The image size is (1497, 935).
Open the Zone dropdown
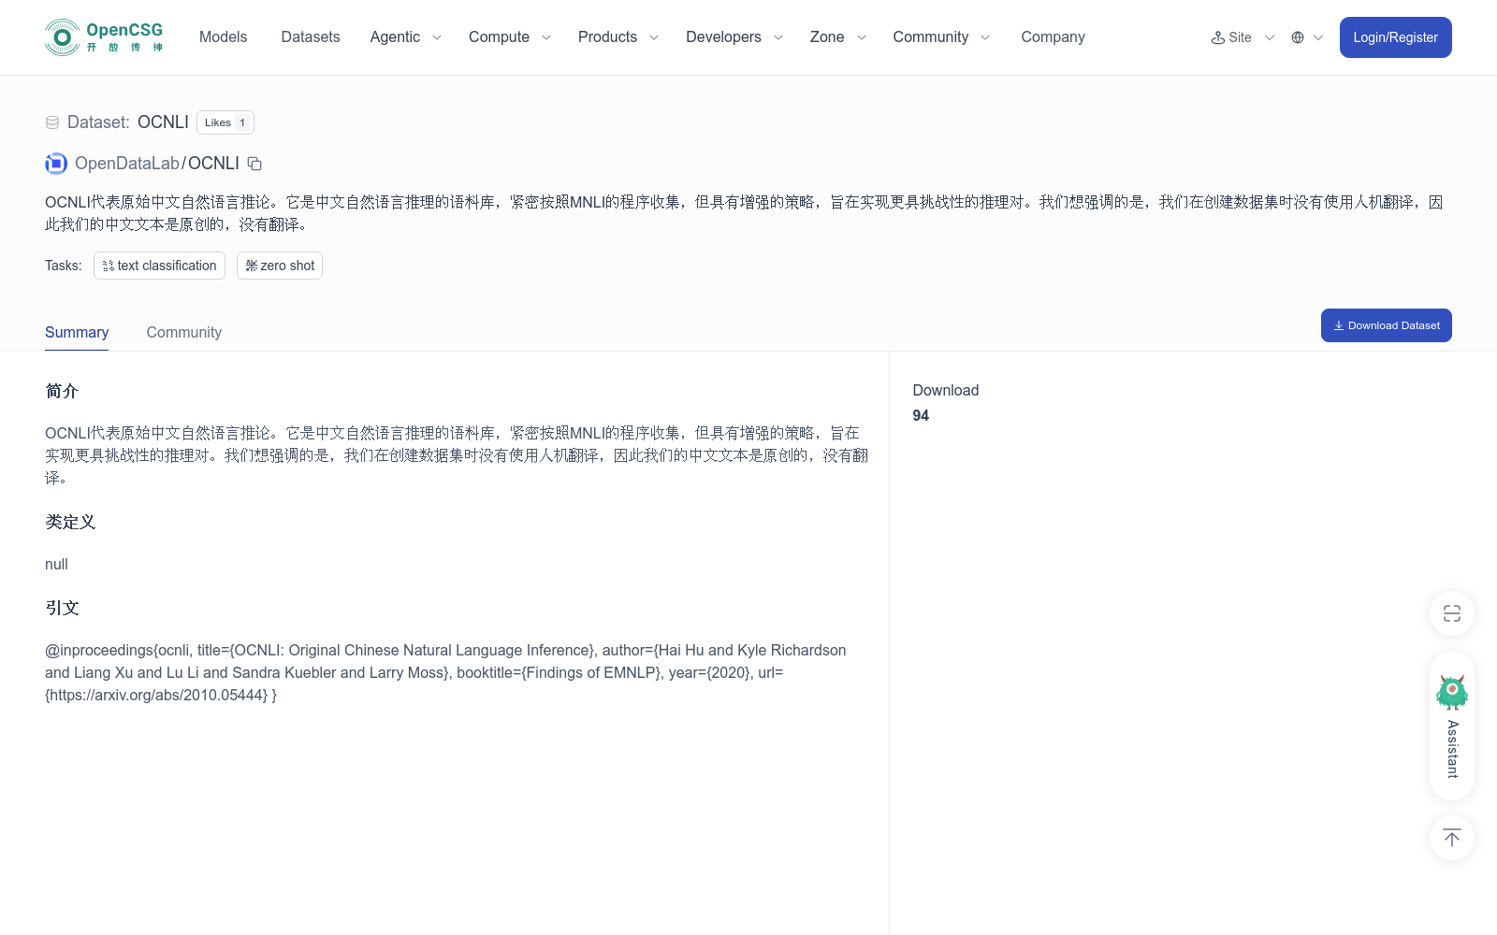tap(838, 37)
